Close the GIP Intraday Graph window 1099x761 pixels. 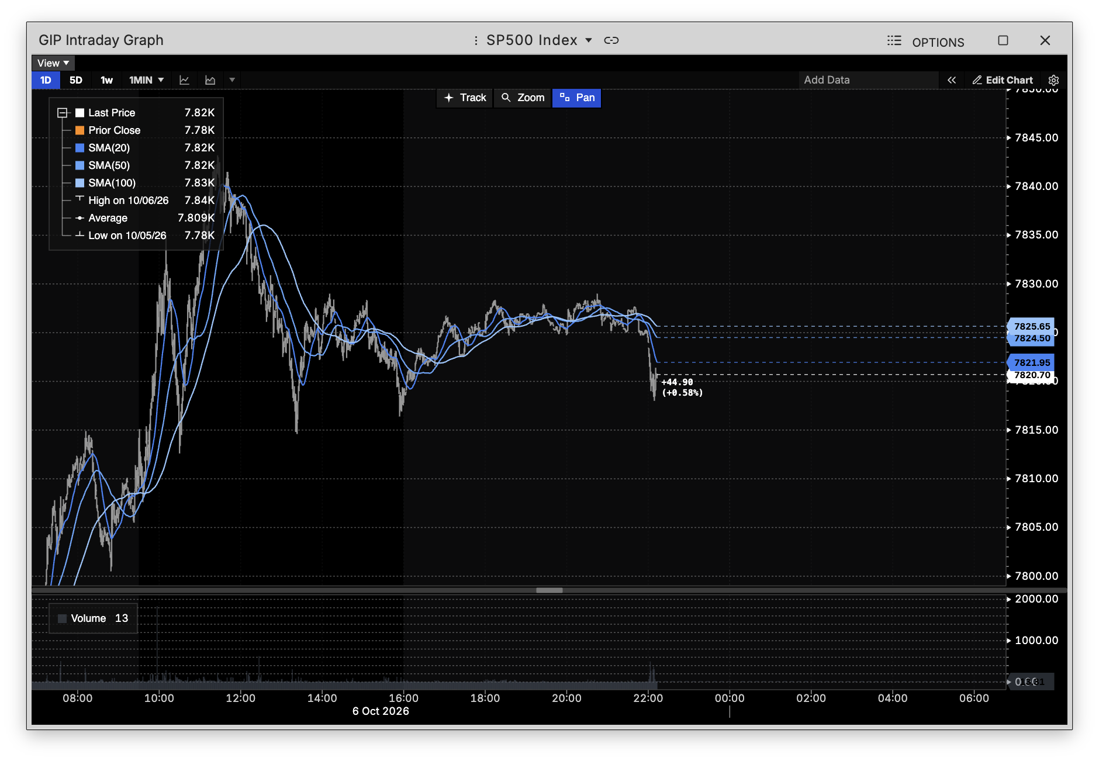point(1045,40)
